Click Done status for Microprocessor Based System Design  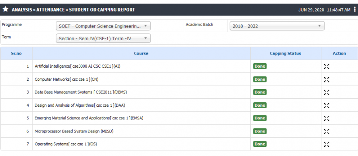click(x=260, y=131)
